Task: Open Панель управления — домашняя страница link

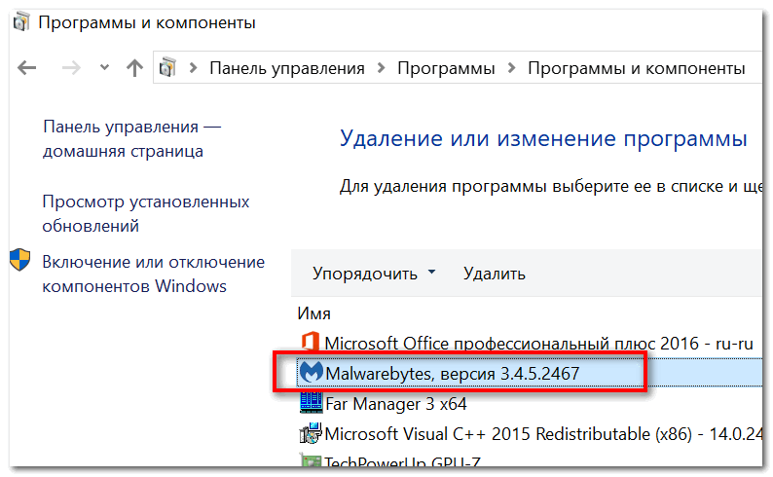Action: [x=132, y=139]
